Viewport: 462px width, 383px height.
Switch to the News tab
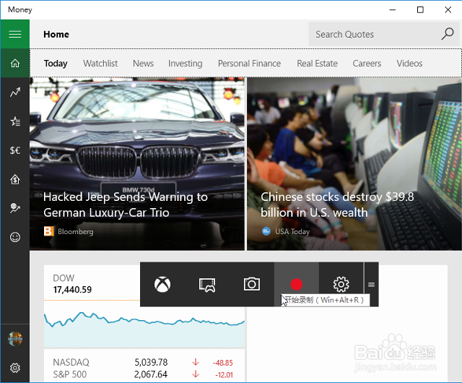(x=143, y=63)
